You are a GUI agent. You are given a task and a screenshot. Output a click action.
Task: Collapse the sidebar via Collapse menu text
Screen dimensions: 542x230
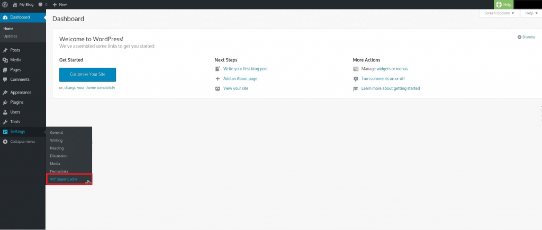(x=22, y=142)
